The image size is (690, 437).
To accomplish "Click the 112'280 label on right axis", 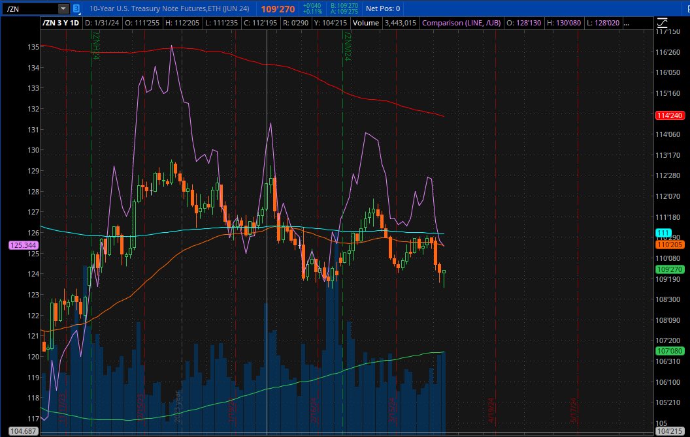I will [668, 175].
